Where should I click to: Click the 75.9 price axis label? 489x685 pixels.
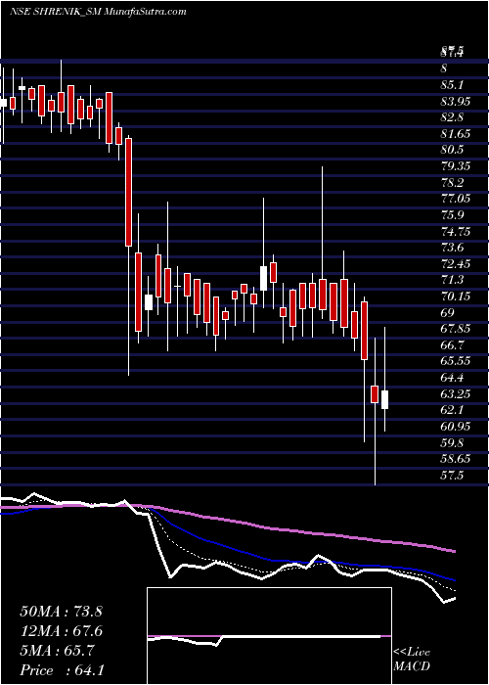click(452, 215)
